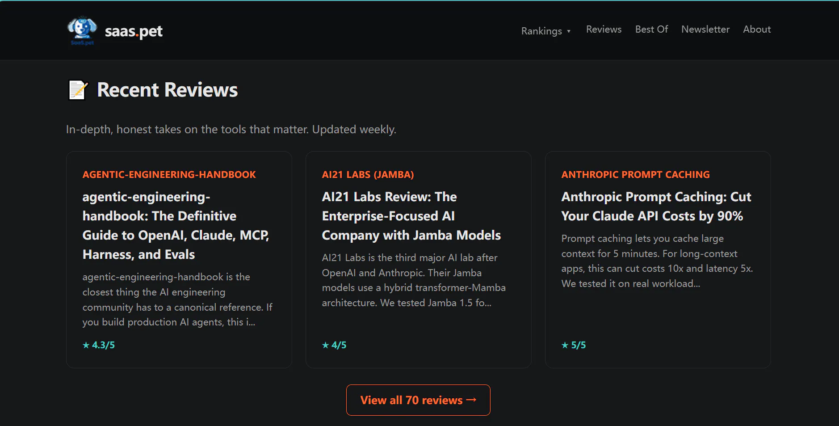Click the AI21 LABS (JAMBA) category label
The width and height of the screenshot is (839, 426).
click(x=368, y=175)
